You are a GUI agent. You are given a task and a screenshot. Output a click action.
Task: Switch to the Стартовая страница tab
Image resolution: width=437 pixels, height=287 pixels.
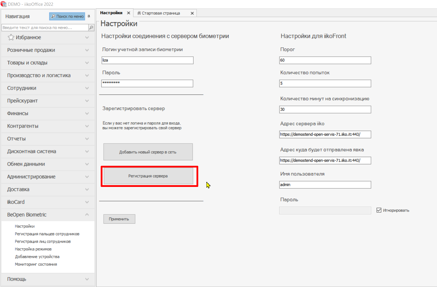(161, 13)
